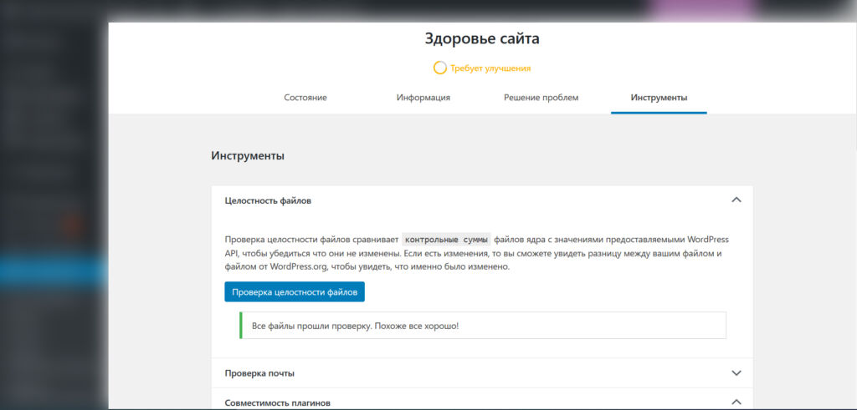
Task: Go to the Решение проблем tab
Action: coord(541,98)
